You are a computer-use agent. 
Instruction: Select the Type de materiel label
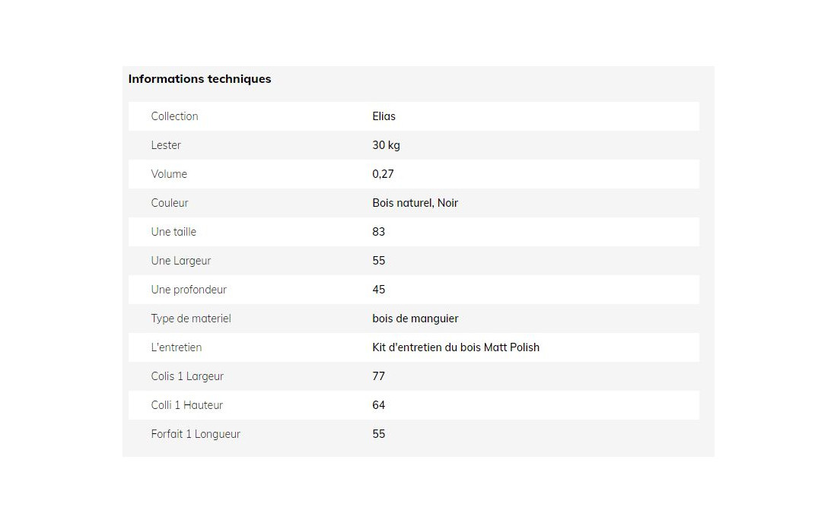click(191, 319)
